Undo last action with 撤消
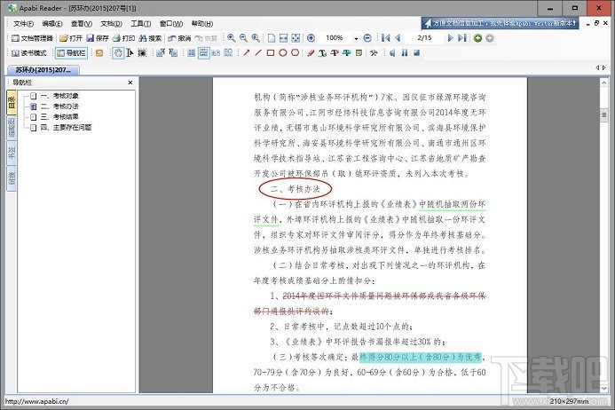Image resolution: width=615 pixels, height=410 pixels. point(179,38)
